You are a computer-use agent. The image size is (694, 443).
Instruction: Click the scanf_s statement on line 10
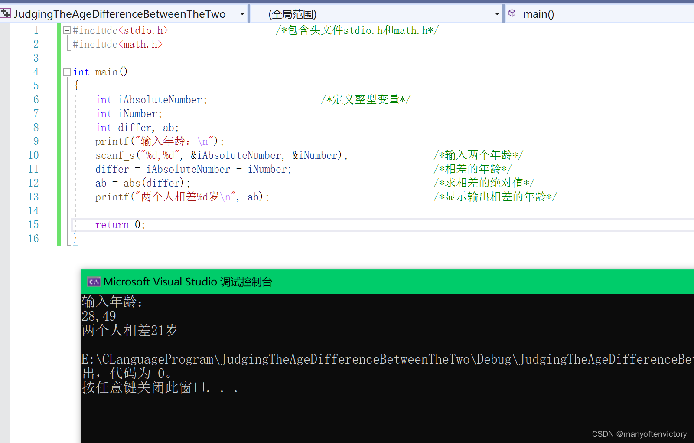(222, 155)
